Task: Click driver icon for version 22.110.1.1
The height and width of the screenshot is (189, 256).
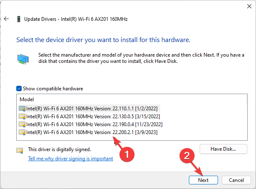Action: click(x=22, y=109)
